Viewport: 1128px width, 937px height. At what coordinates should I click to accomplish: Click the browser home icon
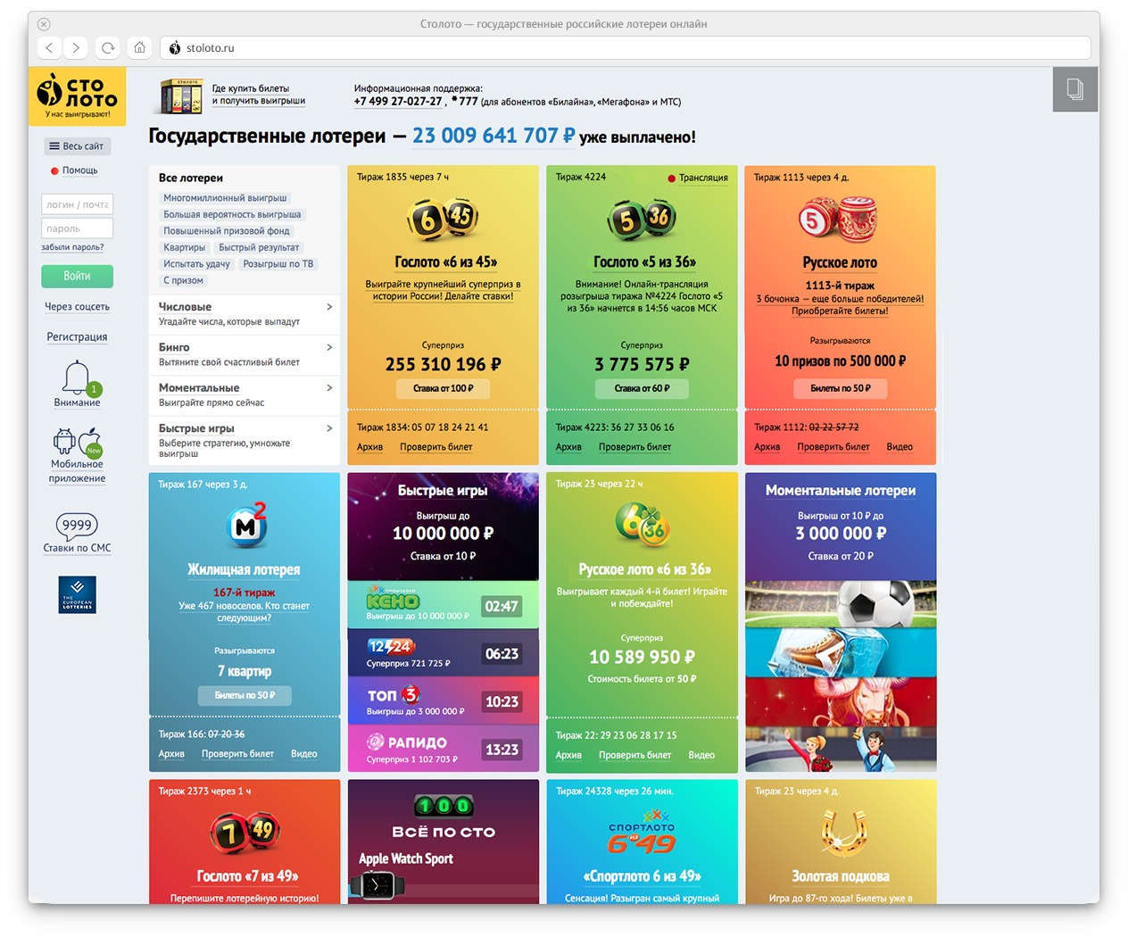click(139, 47)
